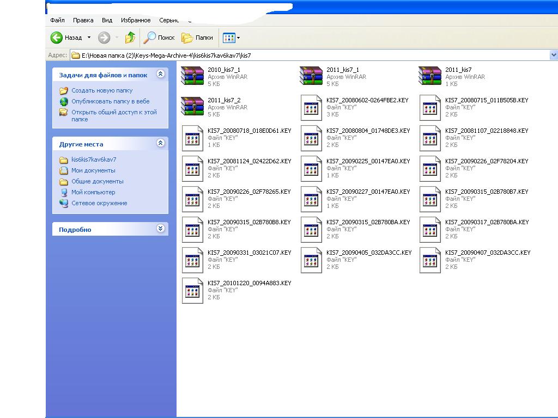Open the Избранное menu
Image resolution: width=558 pixels, height=418 pixels.
(136, 20)
